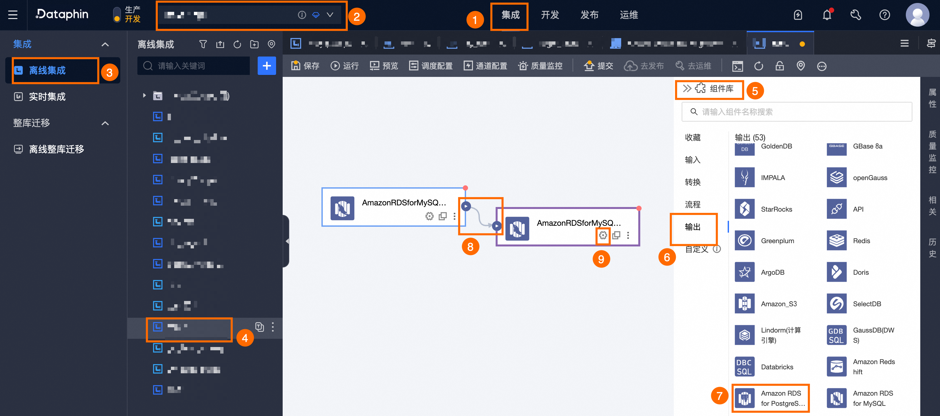Select the 收藏 component category
This screenshot has width=940, height=416.
click(x=693, y=138)
